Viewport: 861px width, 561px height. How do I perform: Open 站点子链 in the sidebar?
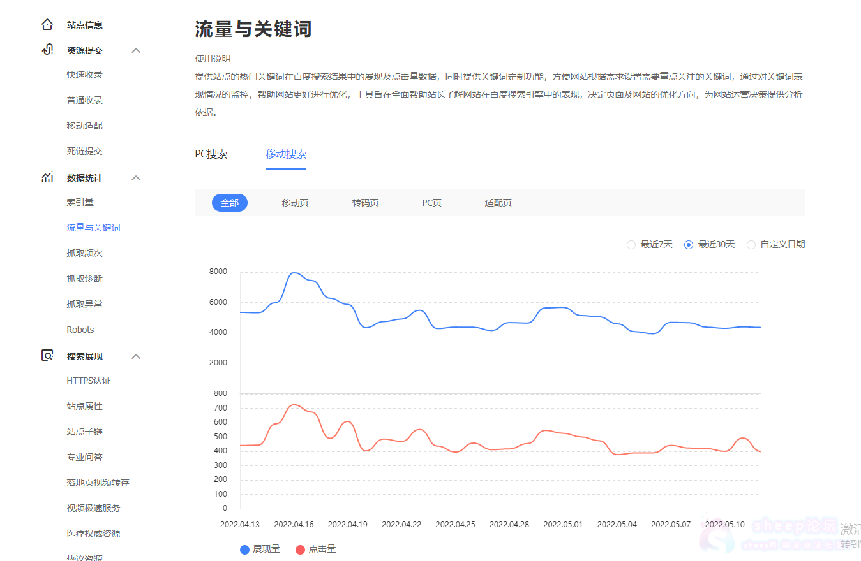pos(85,432)
